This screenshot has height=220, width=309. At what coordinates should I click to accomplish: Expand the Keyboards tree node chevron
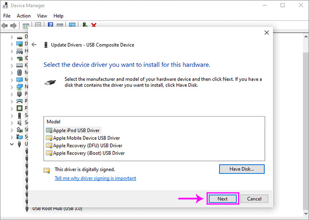pos(11,66)
